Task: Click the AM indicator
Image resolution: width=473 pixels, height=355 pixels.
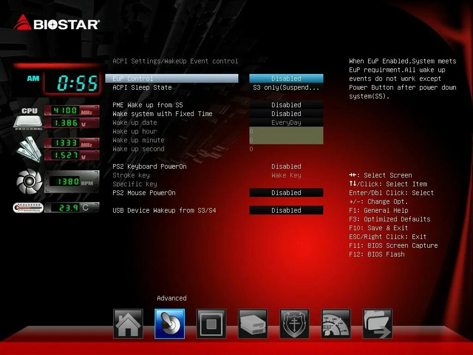Action: (33, 79)
